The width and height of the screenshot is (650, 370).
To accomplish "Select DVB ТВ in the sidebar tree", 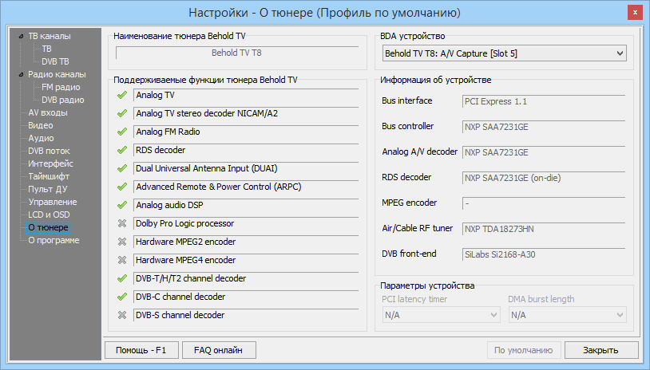I will click(55, 61).
